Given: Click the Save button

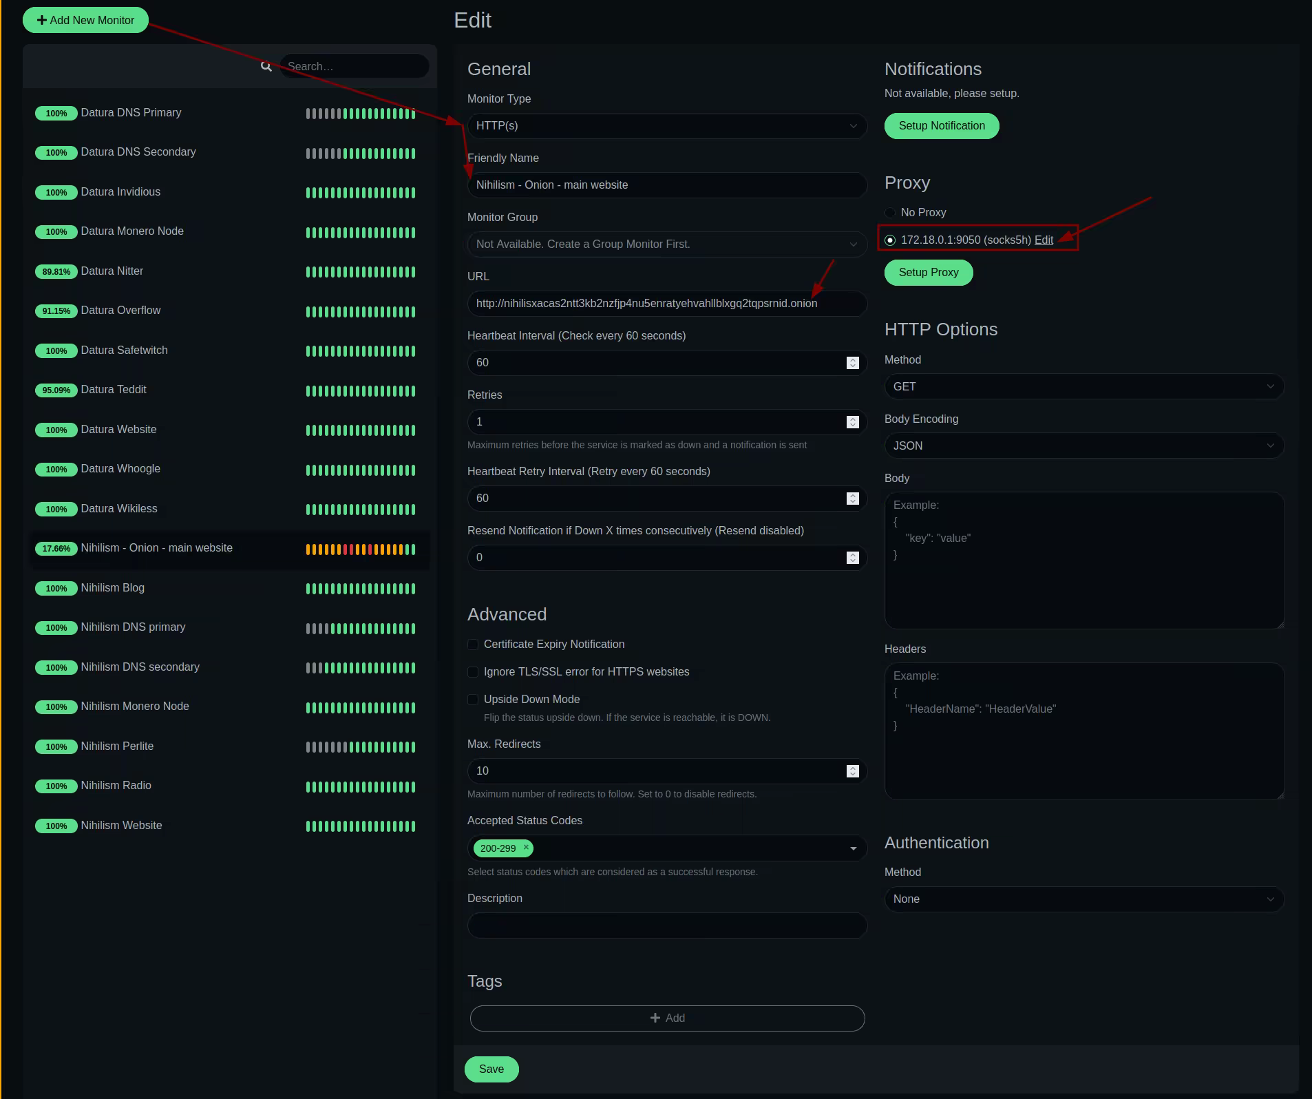Looking at the screenshot, I should point(491,1069).
